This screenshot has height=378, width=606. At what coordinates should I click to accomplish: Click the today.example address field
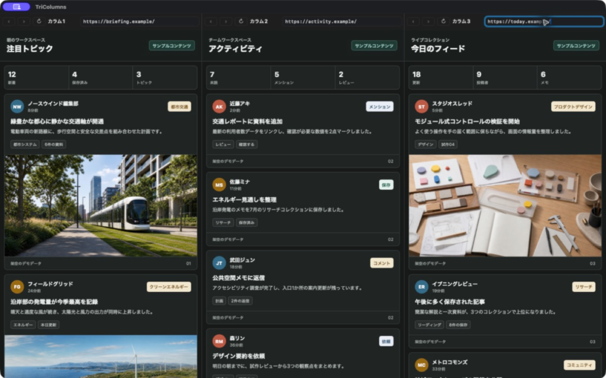click(x=544, y=22)
